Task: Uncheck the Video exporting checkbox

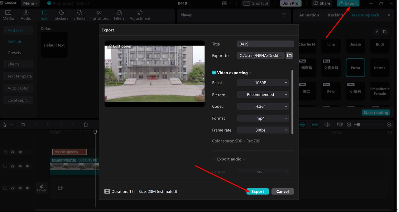Action: pos(214,73)
